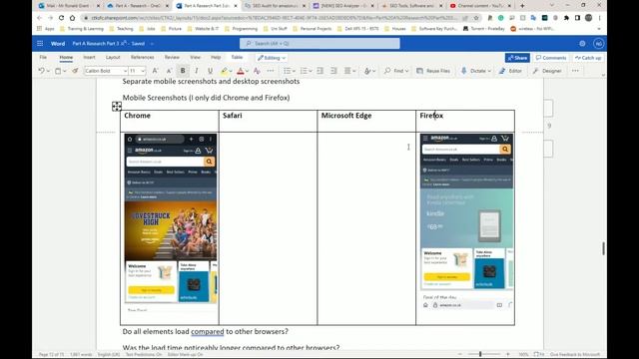Click the Microsoft Edge header cell
639x359 pixels.
pos(366,121)
